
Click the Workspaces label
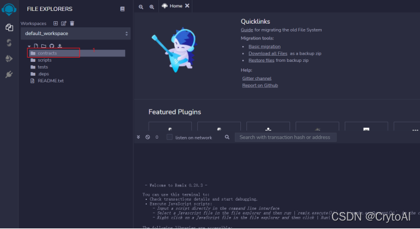[x=33, y=24]
